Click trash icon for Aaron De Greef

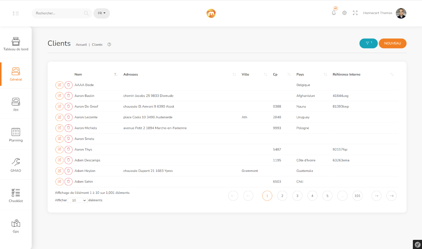(x=69, y=106)
